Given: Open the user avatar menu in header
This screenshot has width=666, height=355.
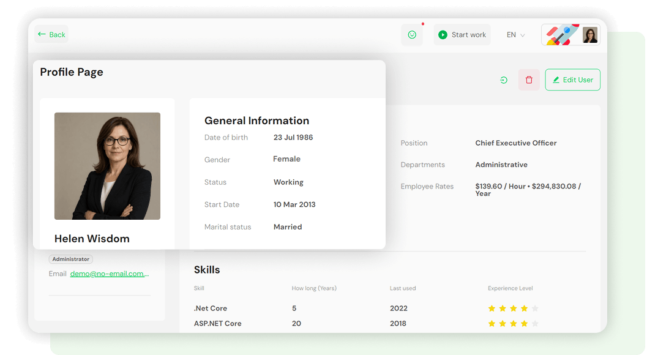Looking at the screenshot, I should 589,35.
